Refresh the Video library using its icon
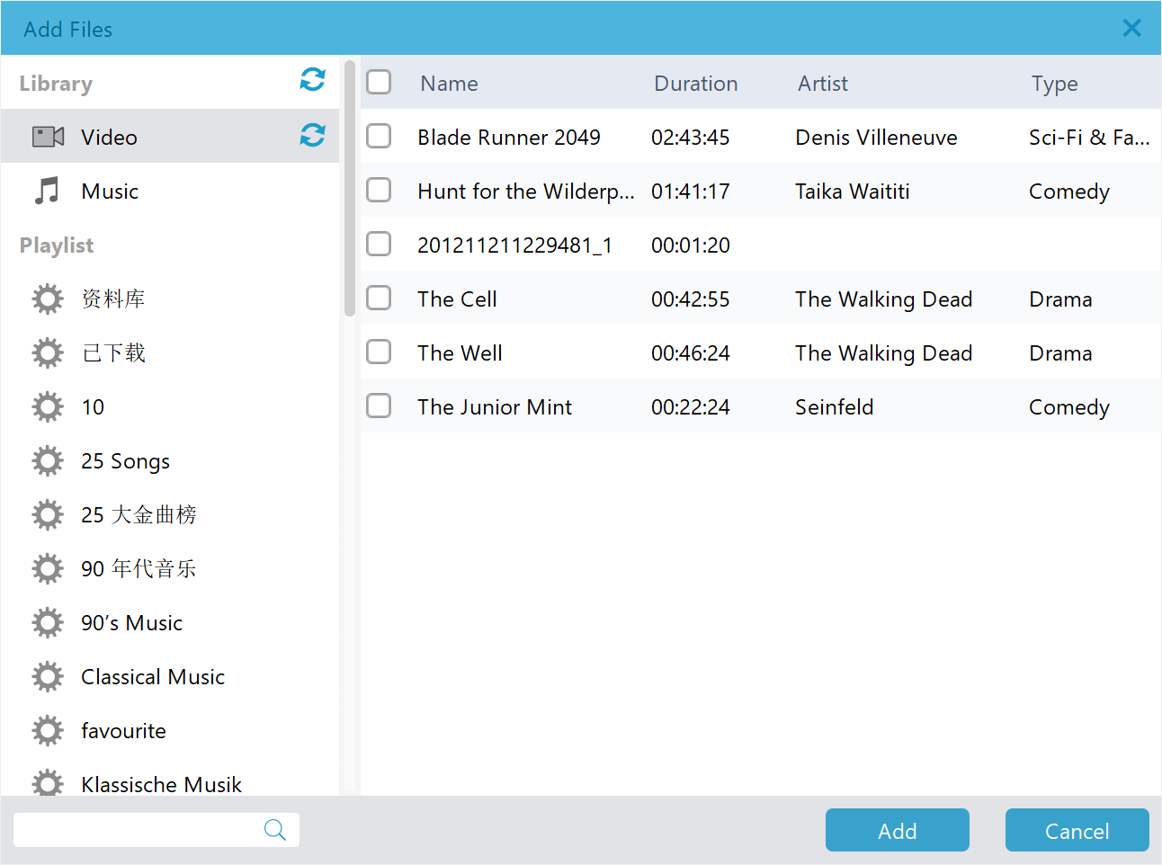Viewport: 1162px width, 865px height. tap(312, 136)
